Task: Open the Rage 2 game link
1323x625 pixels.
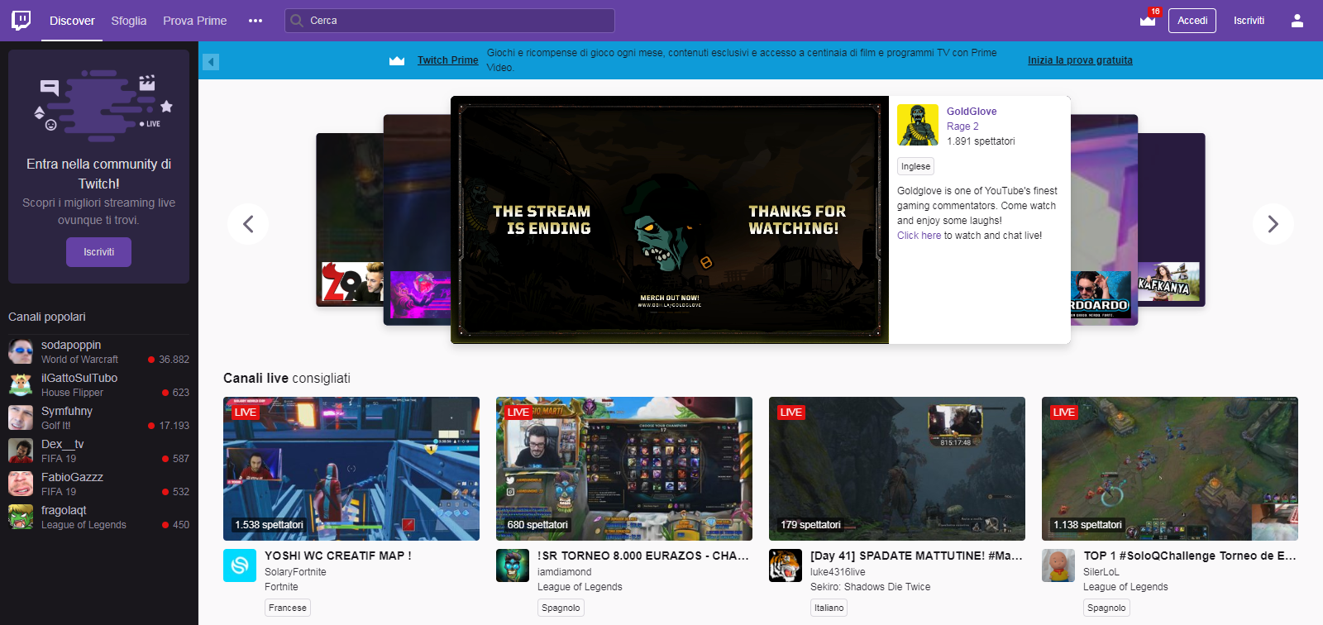Action: [x=962, y=126]
